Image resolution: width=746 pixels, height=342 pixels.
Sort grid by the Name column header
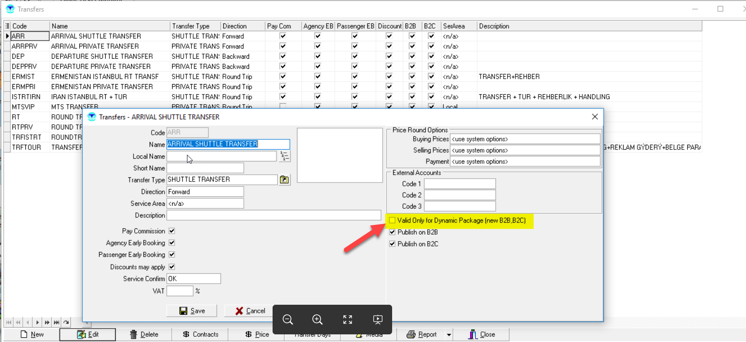coord(110,26)
